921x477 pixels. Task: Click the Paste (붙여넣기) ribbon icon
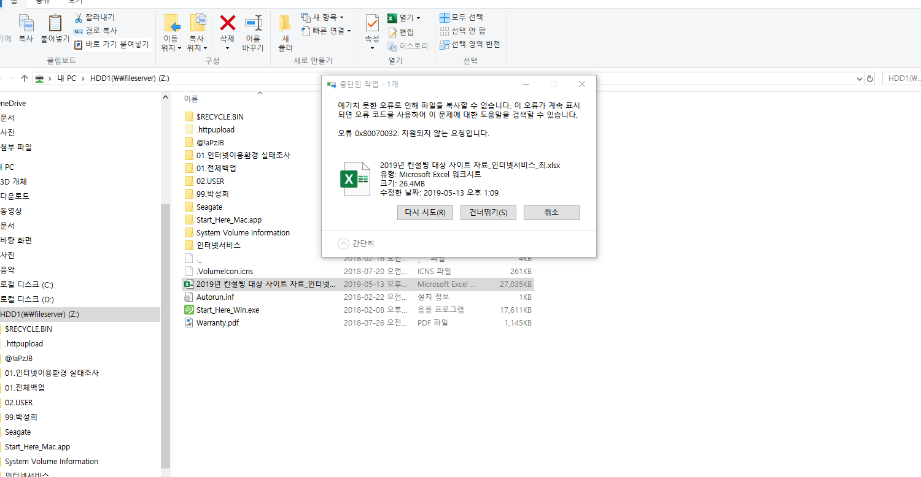click(x=55, y=29)
